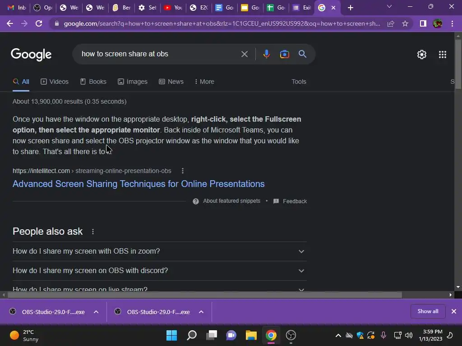Show hidden system tray icons
This screenshot has width=462, height=346.
point(338,335)
